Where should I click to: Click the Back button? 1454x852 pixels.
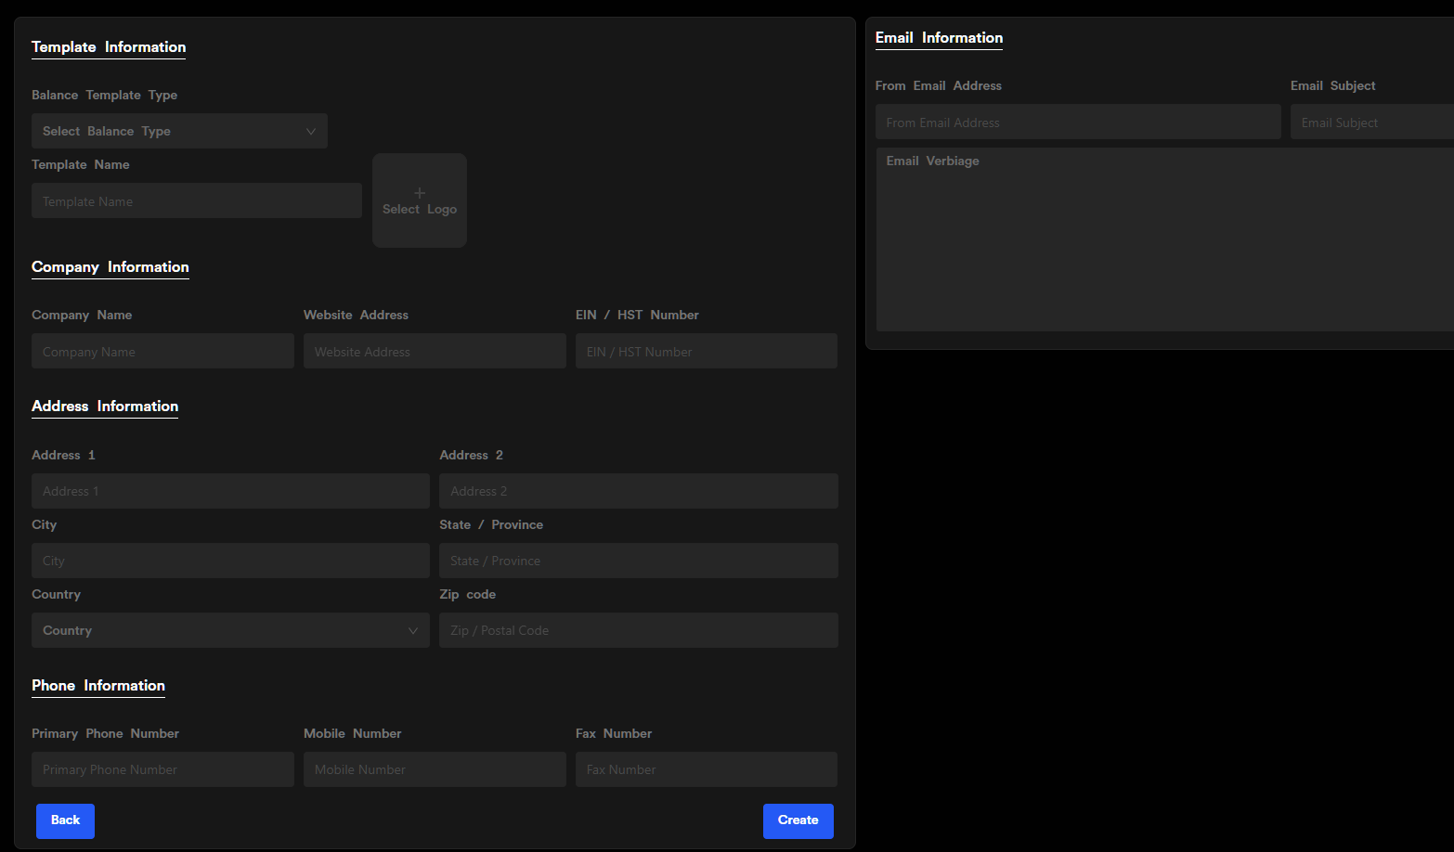(65, 820)
